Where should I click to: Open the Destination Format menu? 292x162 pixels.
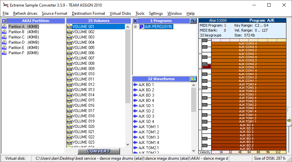point(88,13)
